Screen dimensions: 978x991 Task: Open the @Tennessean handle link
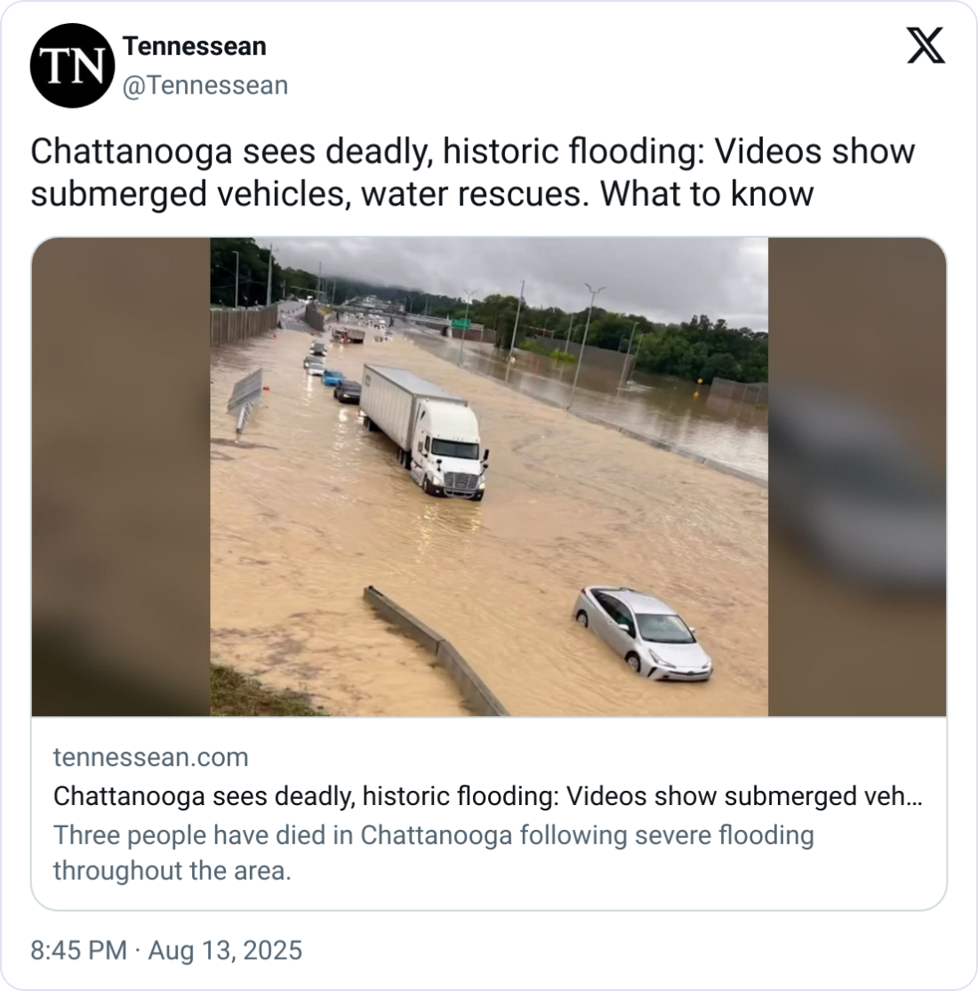[x=205, y=85]
